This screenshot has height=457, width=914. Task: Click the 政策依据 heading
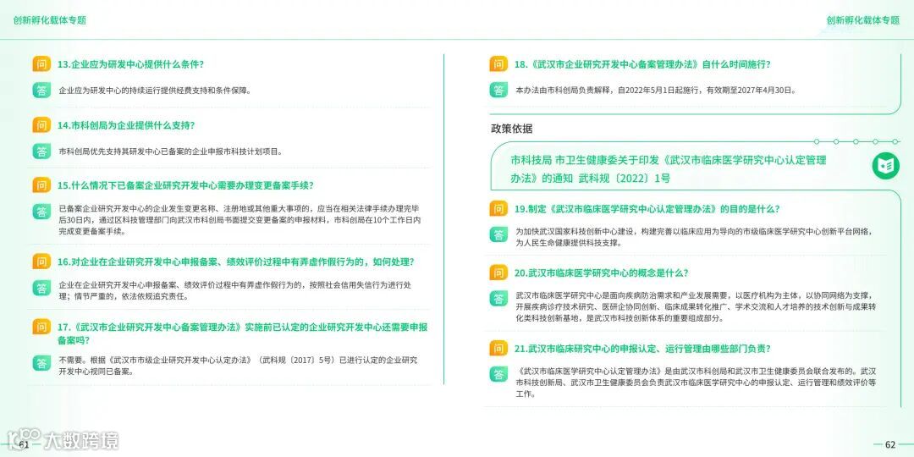tap(511, 129)
